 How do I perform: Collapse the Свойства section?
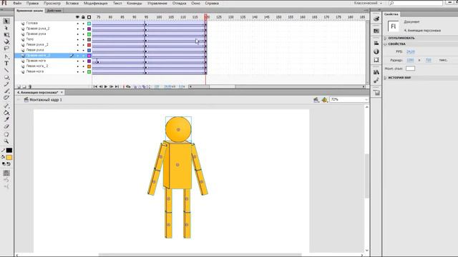pos(385,44)
